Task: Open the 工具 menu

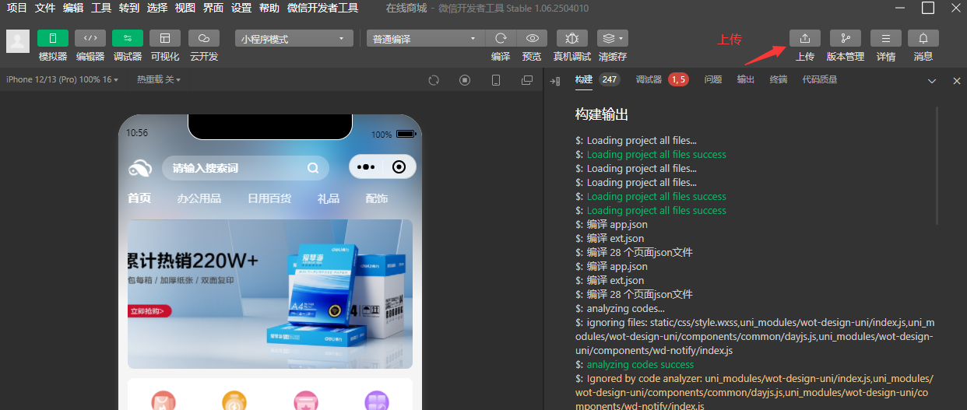Action: (x=101, y=8)
